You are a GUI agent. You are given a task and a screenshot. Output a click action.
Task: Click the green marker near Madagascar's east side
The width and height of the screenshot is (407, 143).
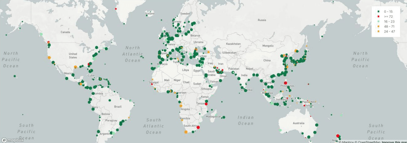pos(224,117)
